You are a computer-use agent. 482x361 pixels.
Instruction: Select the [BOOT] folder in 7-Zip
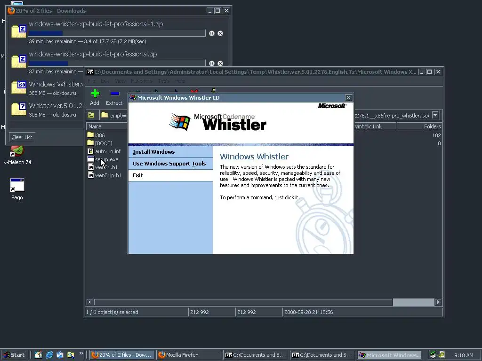104,143
